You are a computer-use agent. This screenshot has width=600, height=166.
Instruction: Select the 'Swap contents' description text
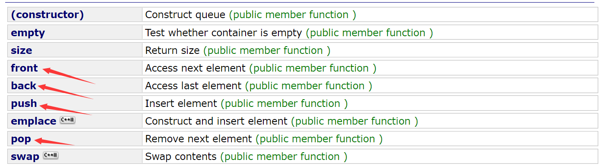tap(181, 157)
